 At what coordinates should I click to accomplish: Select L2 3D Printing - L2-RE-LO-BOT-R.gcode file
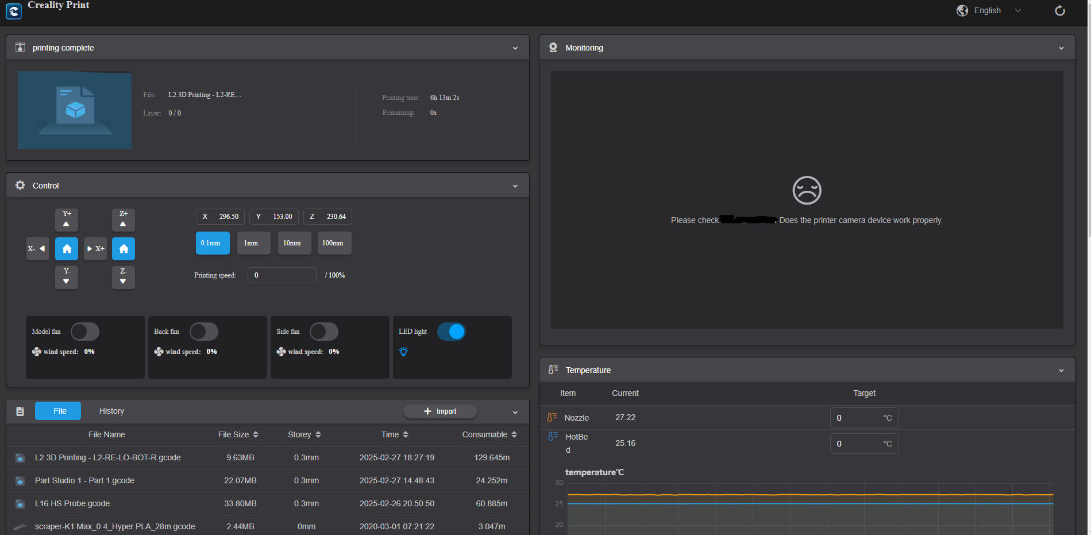268,458
